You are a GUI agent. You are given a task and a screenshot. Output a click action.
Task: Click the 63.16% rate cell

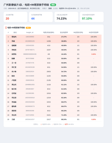point(64,98)
